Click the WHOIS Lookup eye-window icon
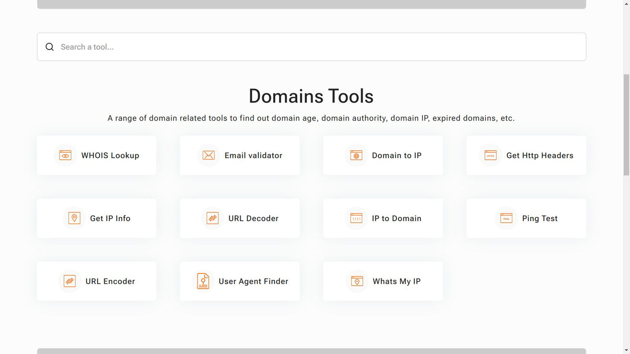This screenshot has height=354, width=630. point(65,155)
